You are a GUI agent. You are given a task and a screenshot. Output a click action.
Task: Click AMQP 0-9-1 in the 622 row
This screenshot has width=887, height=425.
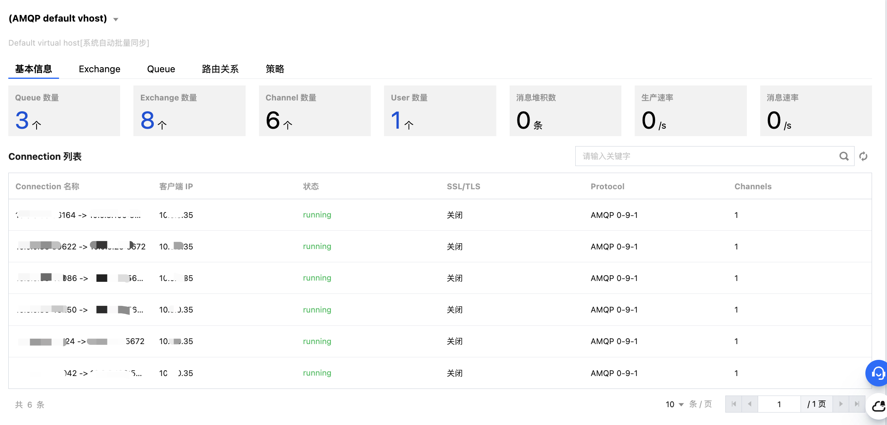614,247
